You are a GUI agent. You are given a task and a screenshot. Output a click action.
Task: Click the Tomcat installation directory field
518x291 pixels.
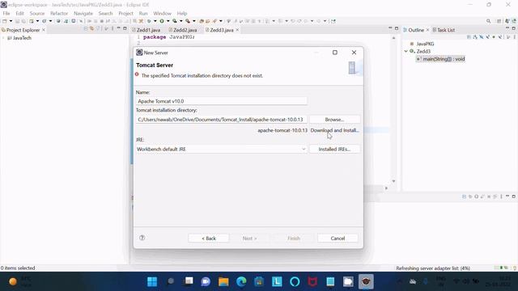221,120
